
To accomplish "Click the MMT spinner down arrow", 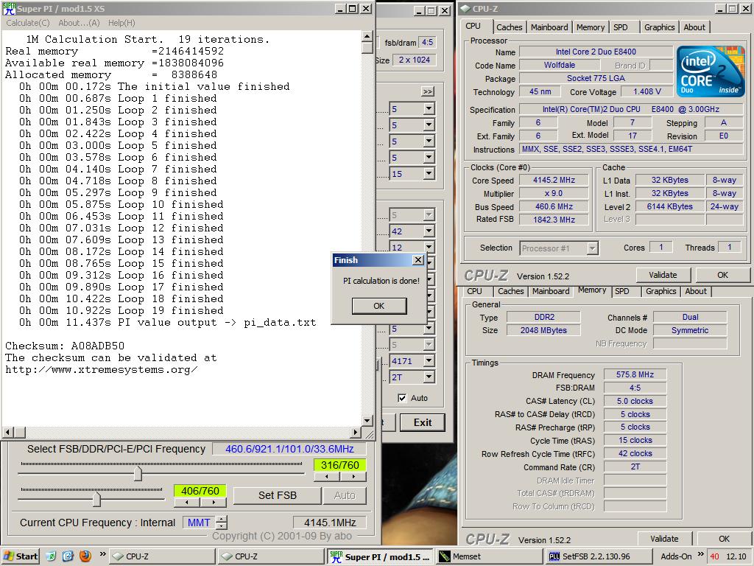I will point(221,526).
